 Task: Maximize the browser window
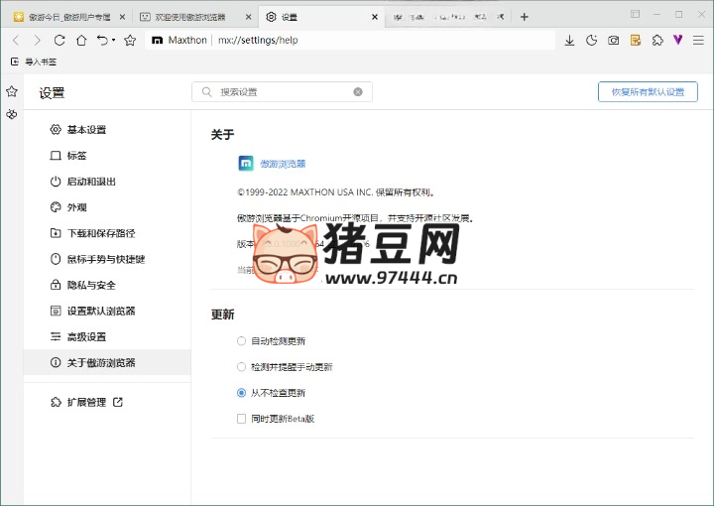click(x=678, y=14)
